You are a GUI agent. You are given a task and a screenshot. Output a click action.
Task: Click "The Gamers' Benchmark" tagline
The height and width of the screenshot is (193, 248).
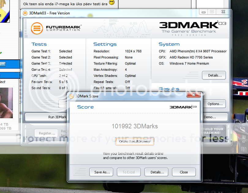tap(189, 31)
